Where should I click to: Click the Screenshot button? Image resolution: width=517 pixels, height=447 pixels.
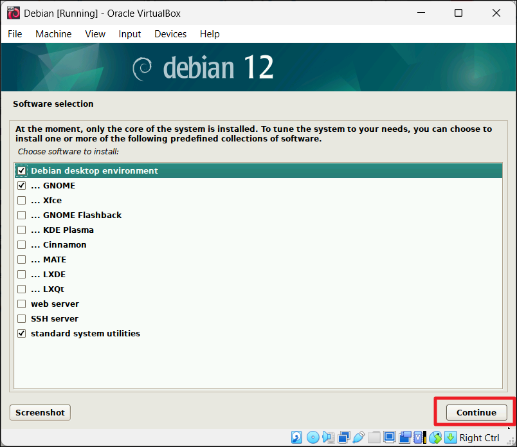tap(40, 412)
